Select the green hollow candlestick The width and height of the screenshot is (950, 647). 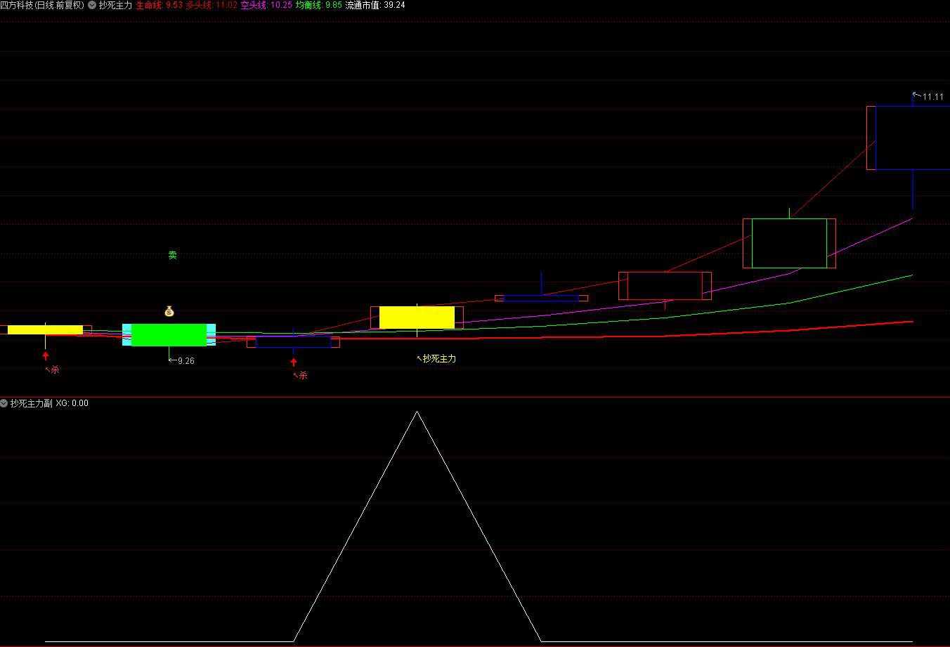coord(789,243)
